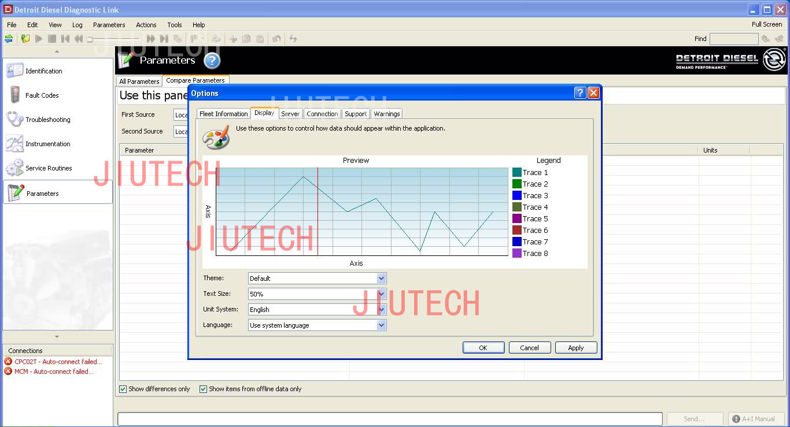Click the print toolbar icon
This screenshot has height=427, width=790.
click(216, 39)
